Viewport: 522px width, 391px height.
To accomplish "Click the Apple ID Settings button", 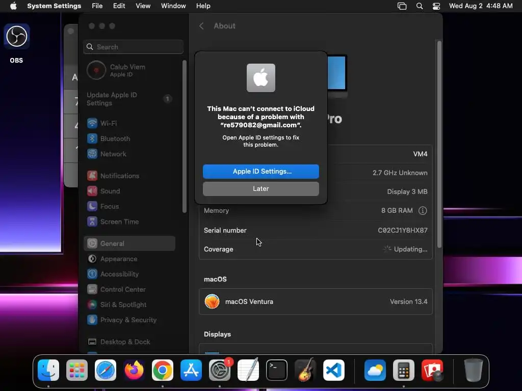I will click(x=261, y=171).
